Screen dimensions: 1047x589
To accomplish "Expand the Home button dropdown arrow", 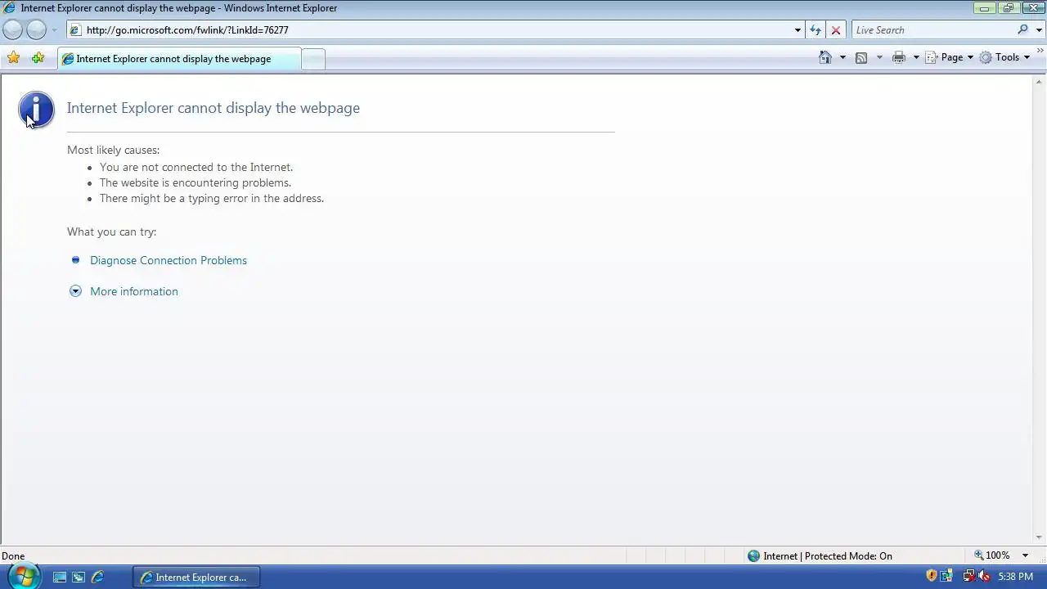I will tap(843, 57).
